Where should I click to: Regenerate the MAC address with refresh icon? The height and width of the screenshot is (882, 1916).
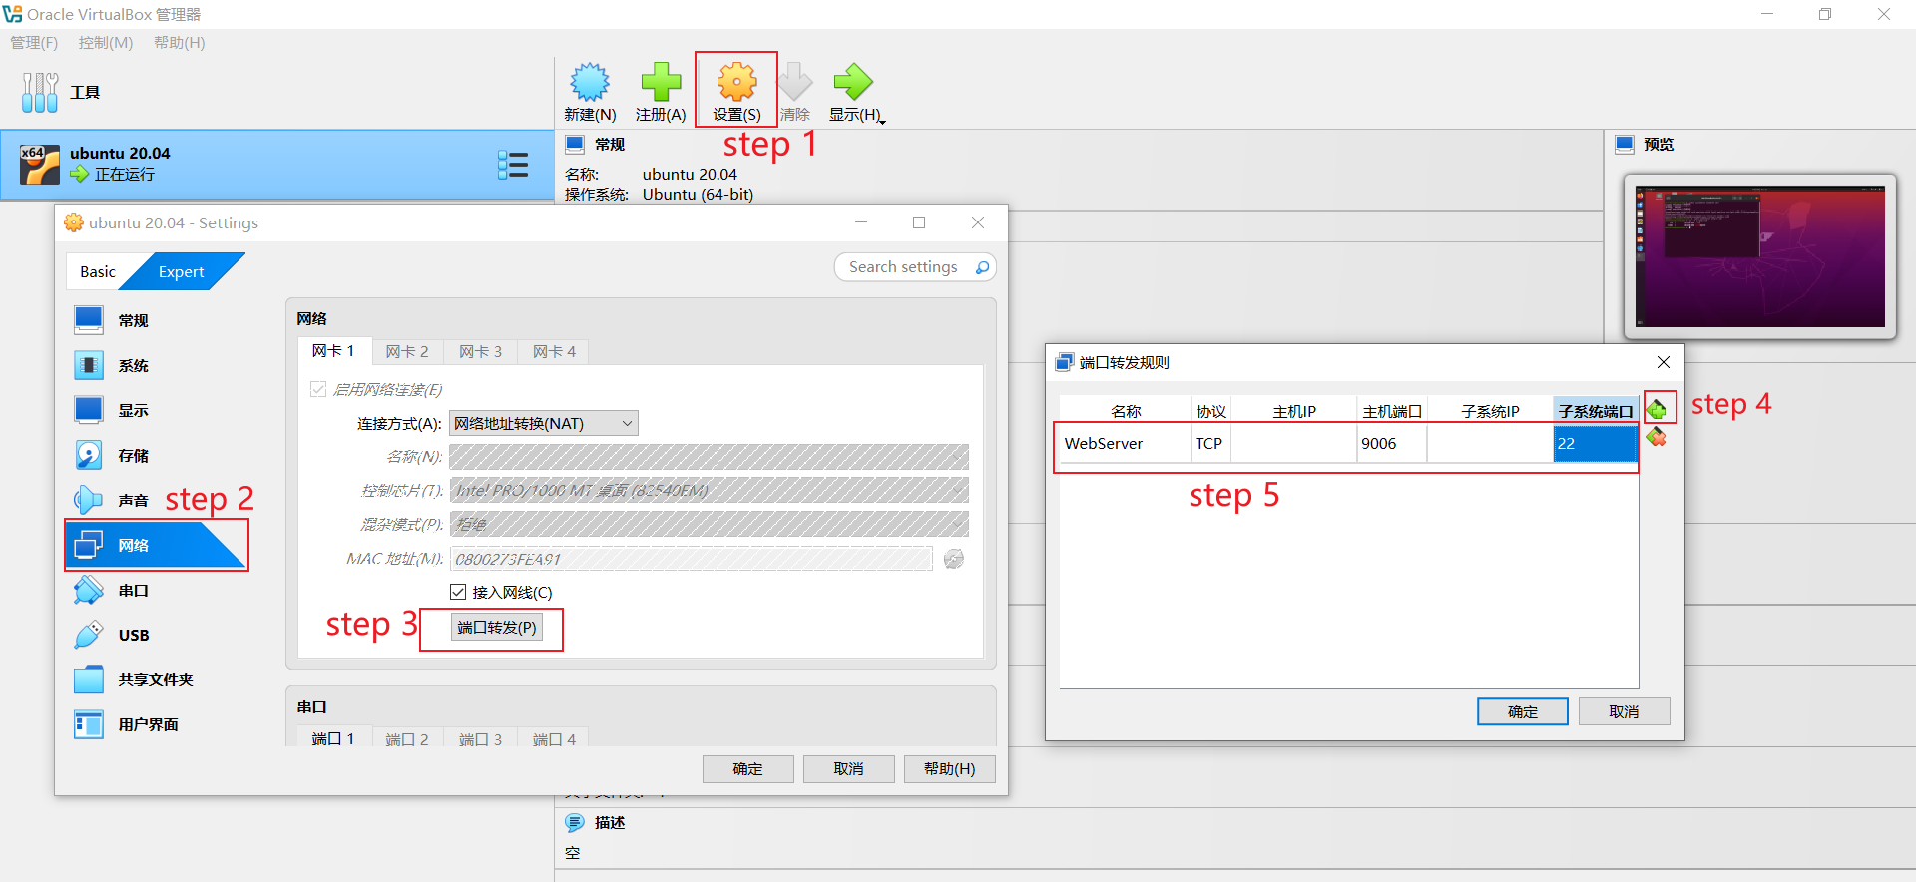[954, 559]
